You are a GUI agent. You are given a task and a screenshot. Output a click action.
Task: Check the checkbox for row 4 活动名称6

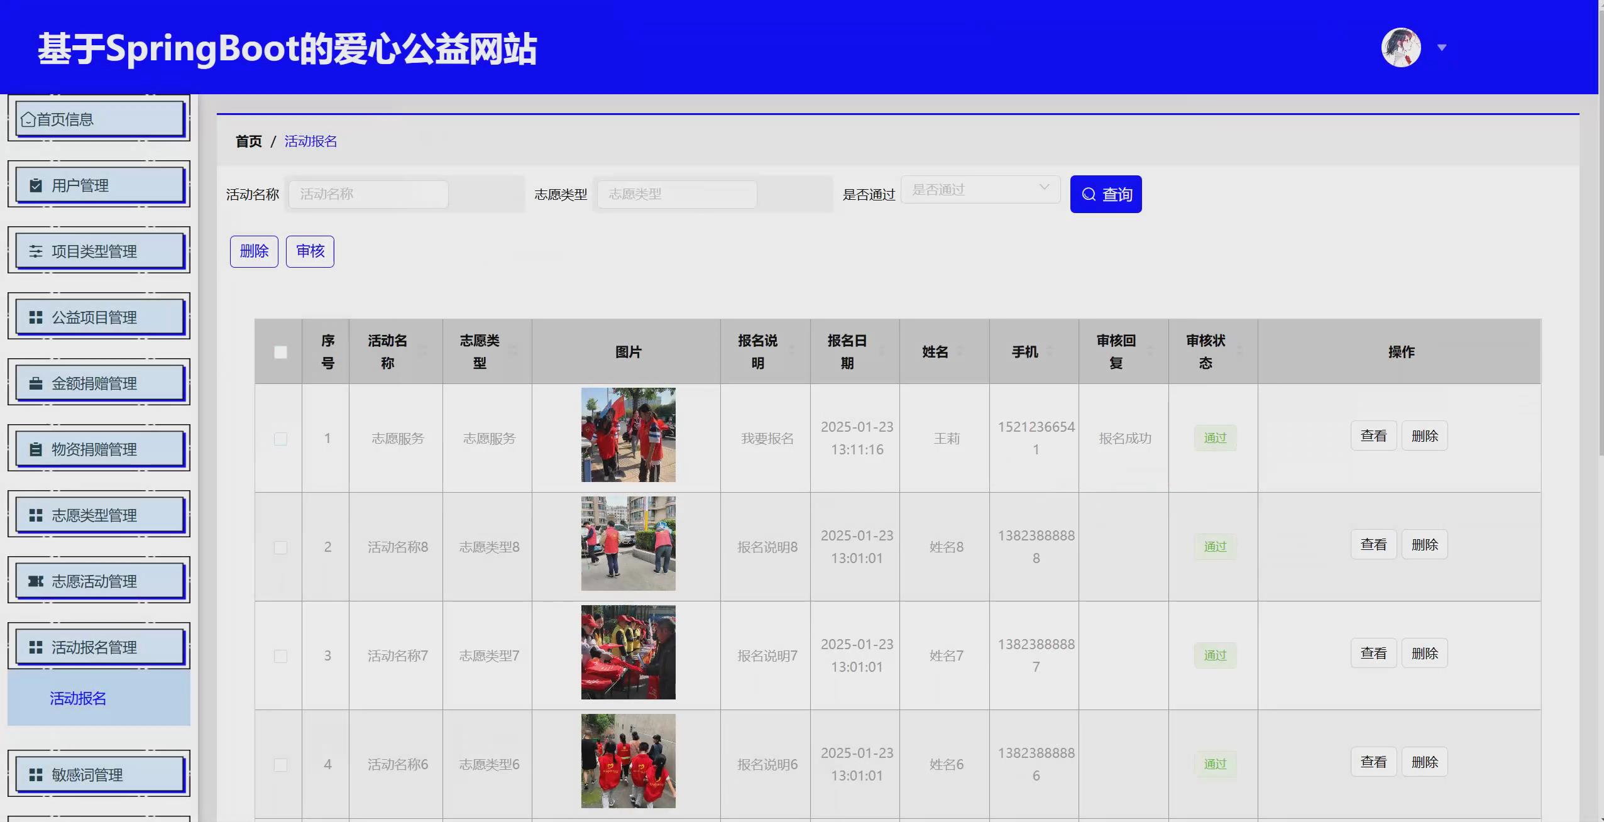pos(280,765)
